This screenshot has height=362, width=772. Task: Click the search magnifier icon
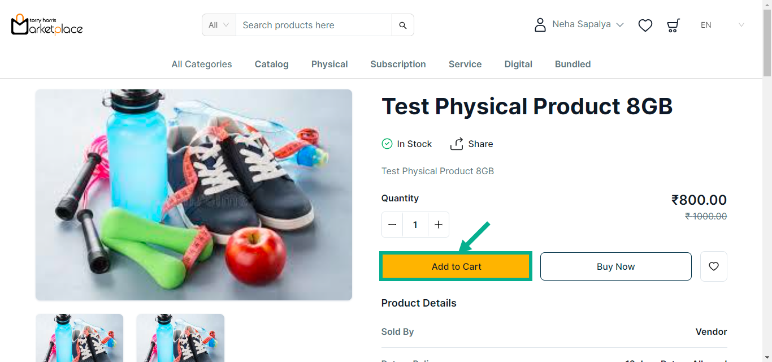[403, 25]
